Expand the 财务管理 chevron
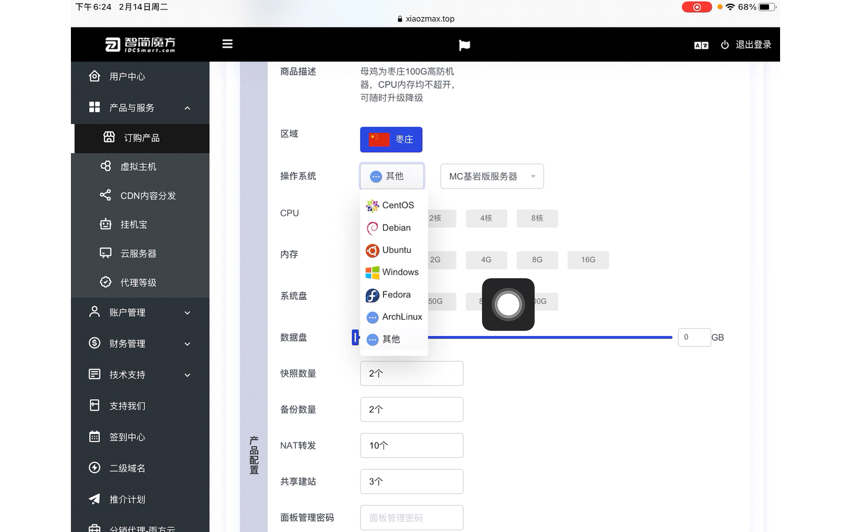This screenshot has height=532, width=851. pos(187,344)
